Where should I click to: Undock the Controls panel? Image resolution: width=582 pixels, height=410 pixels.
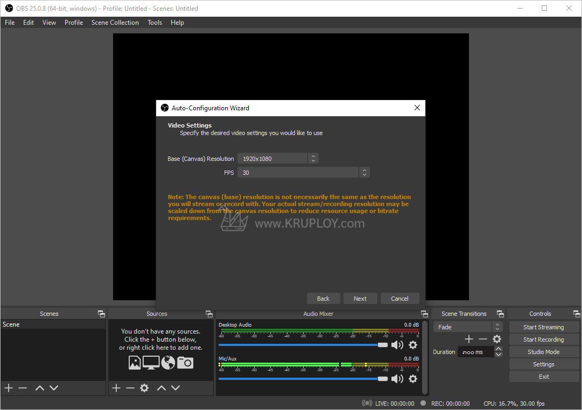[577, 314]
